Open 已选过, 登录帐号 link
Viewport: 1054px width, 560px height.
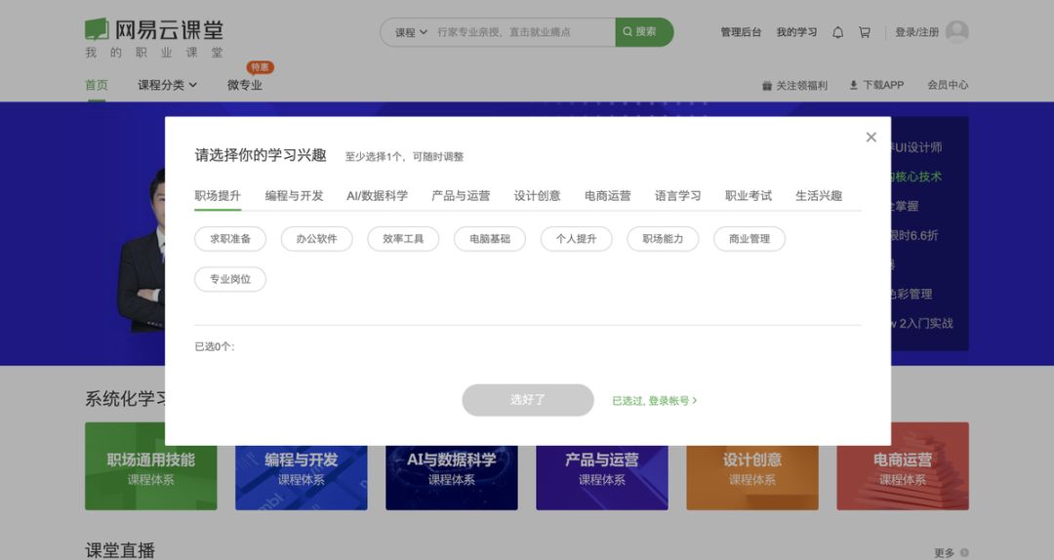point(655,401)
